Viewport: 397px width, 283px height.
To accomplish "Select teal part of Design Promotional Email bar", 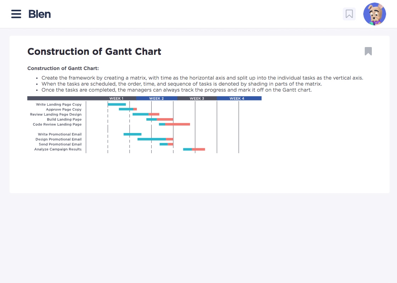I will pos(151,139).
